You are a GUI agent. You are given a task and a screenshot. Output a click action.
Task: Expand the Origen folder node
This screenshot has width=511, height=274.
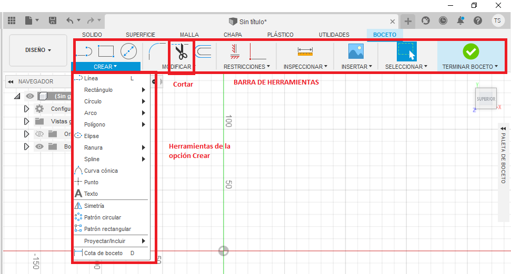point(26,134)
